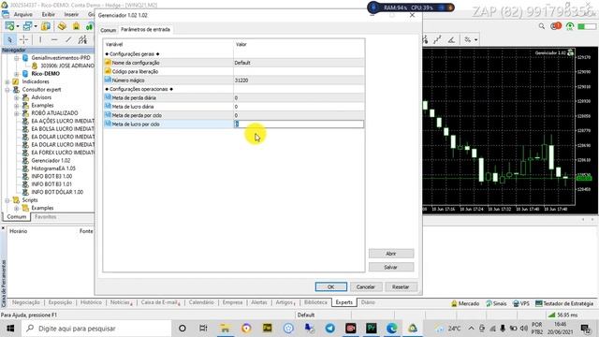Open the Diário toolbox tab
599x337 pixels.
pyautogui.click(x=368, y=302)
